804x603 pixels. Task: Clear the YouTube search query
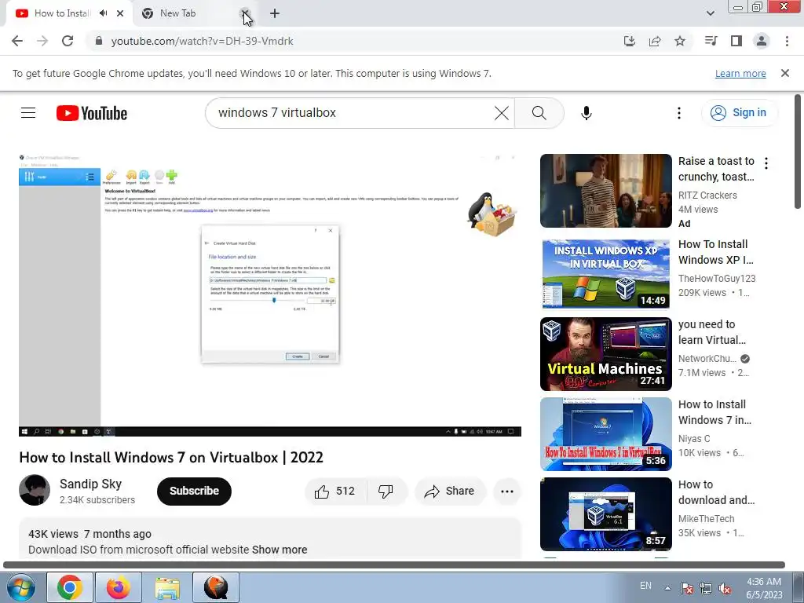(502, 113)
